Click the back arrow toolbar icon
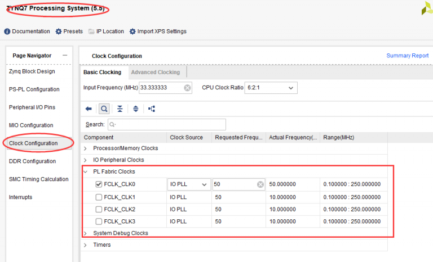433x262 pixels. [x=89, y=109]
